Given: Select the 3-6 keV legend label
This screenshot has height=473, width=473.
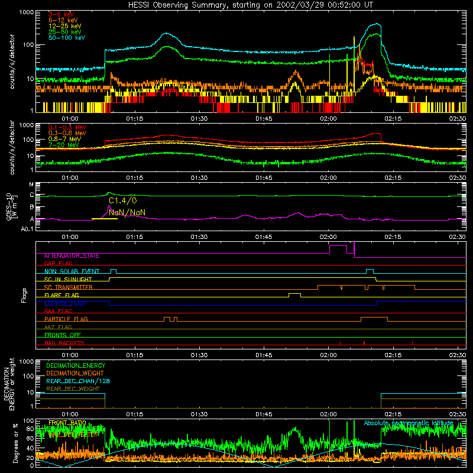Looking at the screenshot, I should [x=61, y=14].
